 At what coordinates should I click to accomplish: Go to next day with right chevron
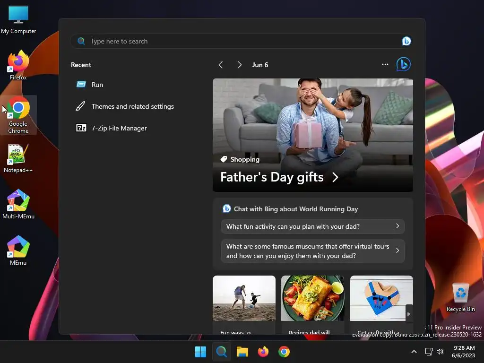(x=240, y=65)
